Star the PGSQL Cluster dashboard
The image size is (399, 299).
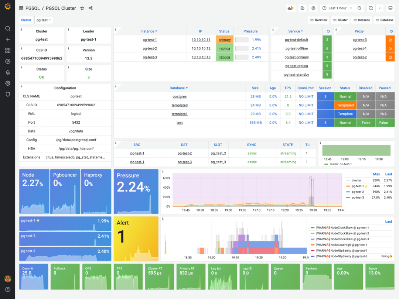(82, 8)
